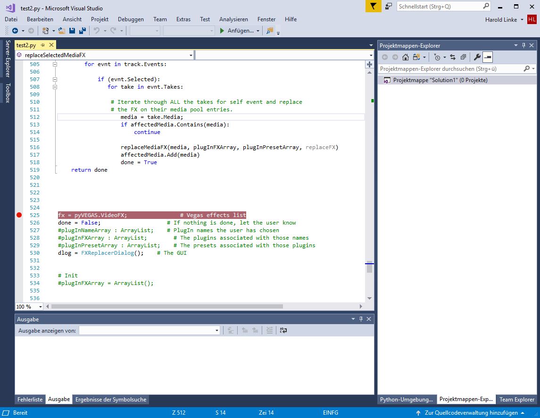Viewport: 540px width, 418px height.
Task: Click the Sync with Active Document icon
Action: [x=452, y=57]
